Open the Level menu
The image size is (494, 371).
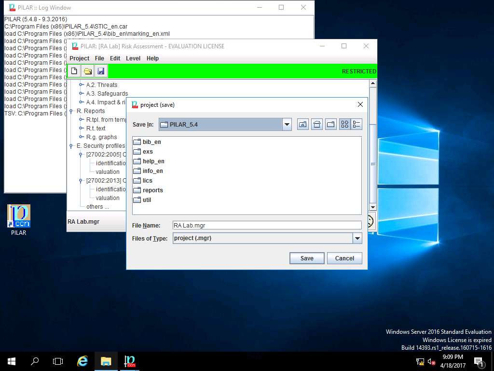(133, 58)
